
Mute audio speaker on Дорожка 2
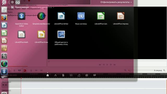pos(6,85)
